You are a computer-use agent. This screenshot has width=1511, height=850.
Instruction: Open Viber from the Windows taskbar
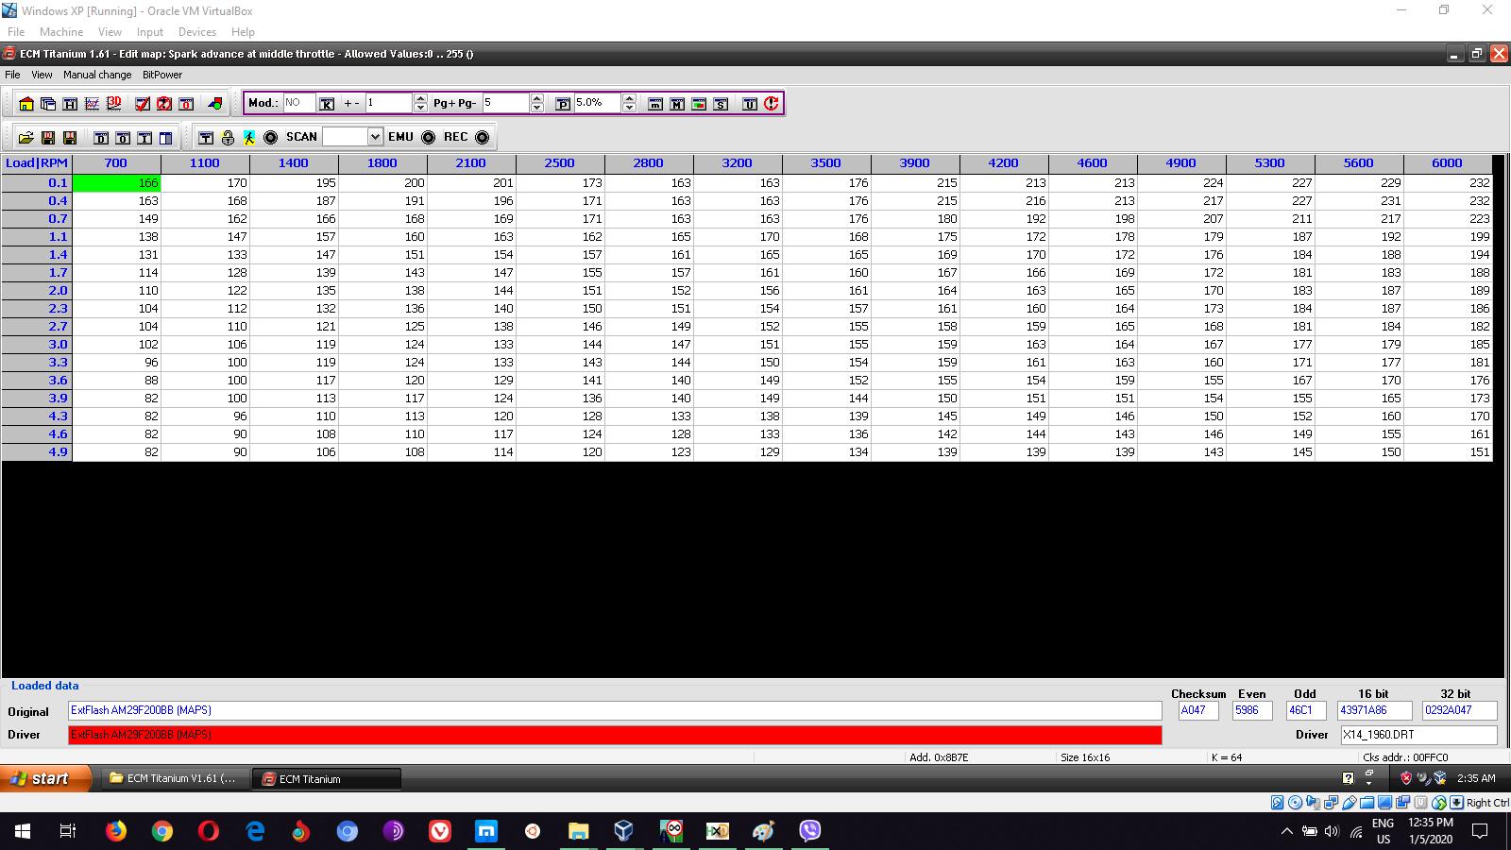click(810, 831)
